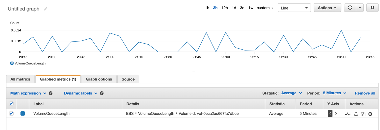
Task: Open the refresh interval dropdown arrow
Action: click(x=360, y=8)
